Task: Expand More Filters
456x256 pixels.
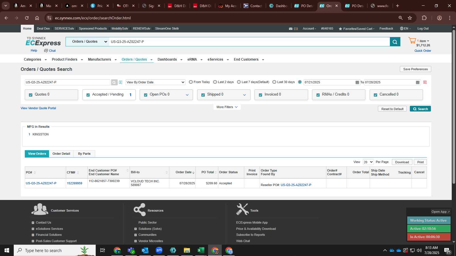Action: point(227,107)
